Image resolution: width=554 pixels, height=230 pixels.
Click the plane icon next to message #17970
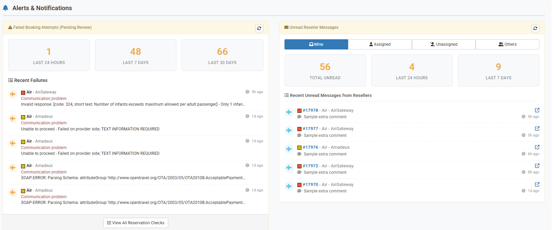click(x=289, y=186)
